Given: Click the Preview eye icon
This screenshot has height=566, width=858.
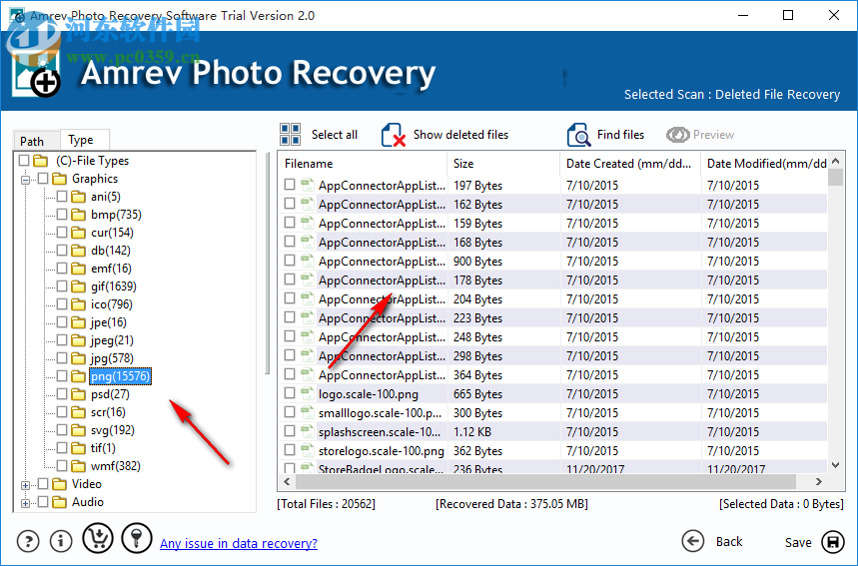Looking at the screenshot, I should (x=677, y=135).
